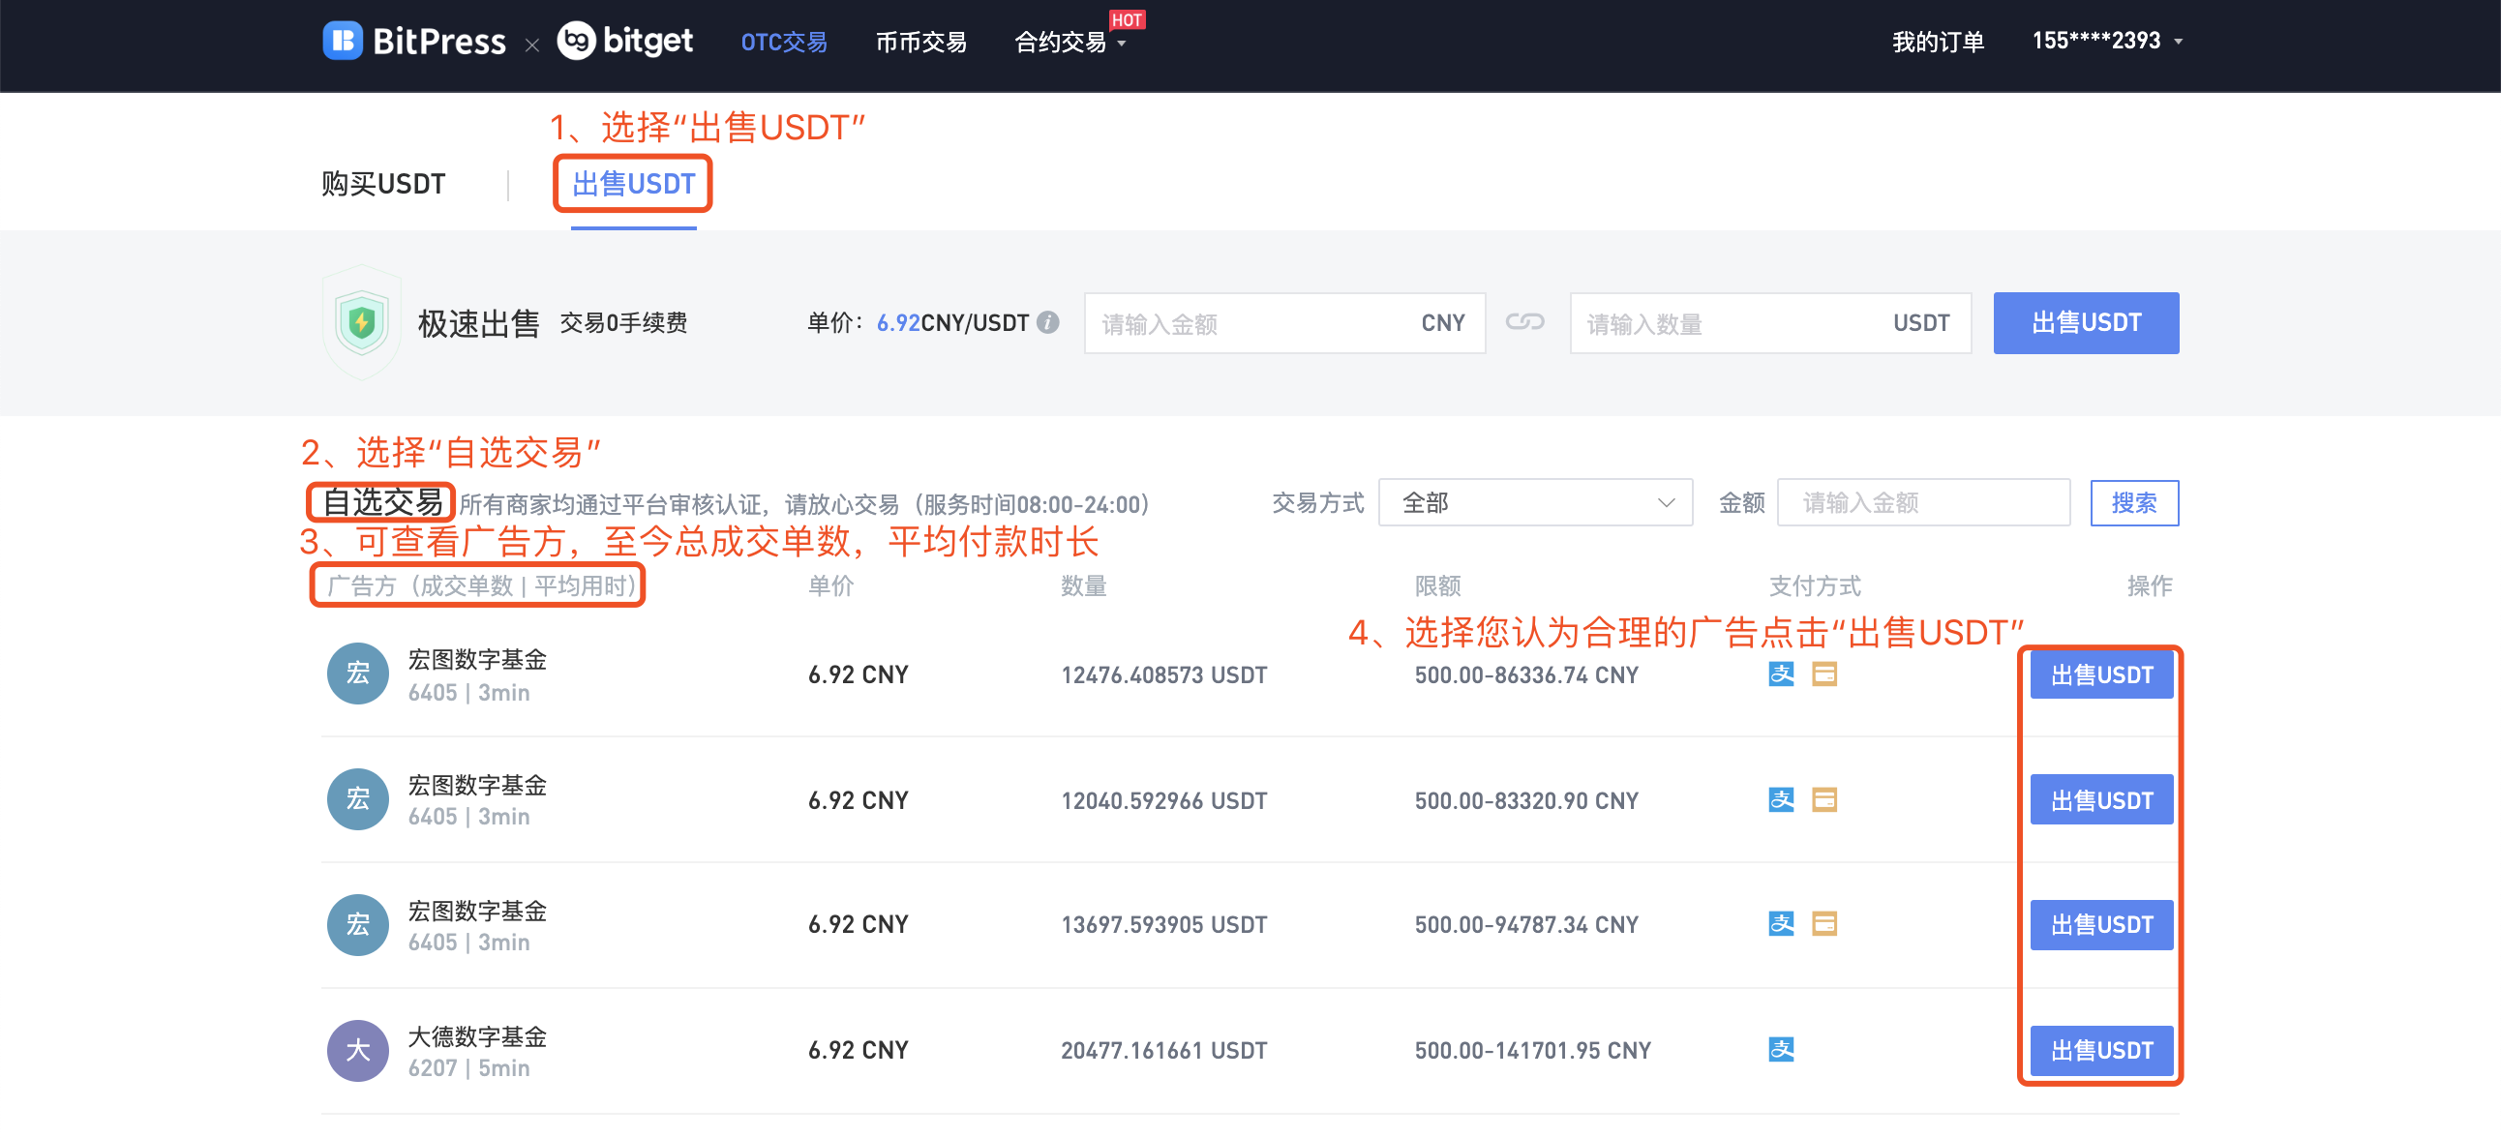
Task: Click the bank card icon in the second row
Action: [1824, 800]
